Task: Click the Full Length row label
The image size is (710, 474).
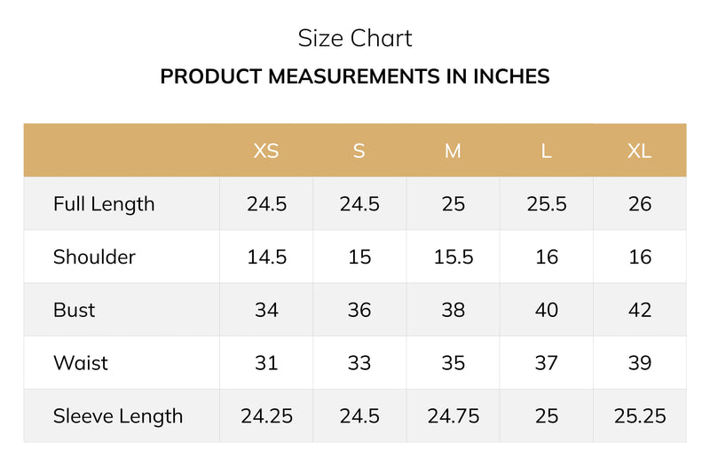Action: (104, 204)
